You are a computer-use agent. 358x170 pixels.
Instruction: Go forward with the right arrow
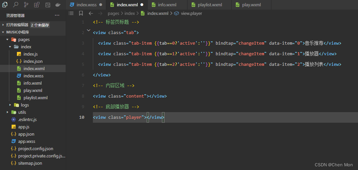[x=100, y=14]
